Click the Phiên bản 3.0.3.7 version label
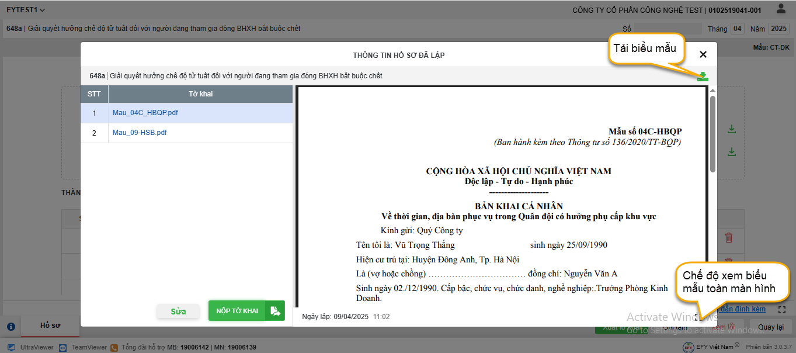Viewport: 796px width, 353px height. tap(768, 347)
